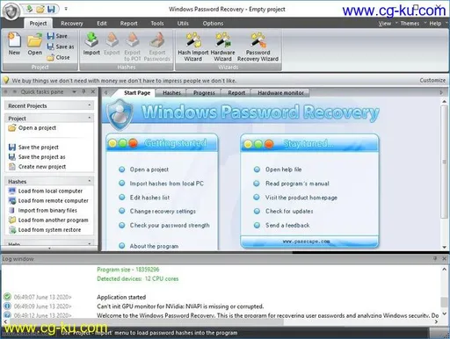Click Check your password strength link
Image resolution: width=450 pixels, height=339 pixels.
170,226
